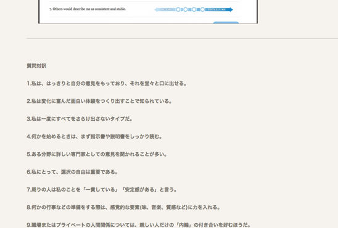This screenshot has height=228, width=338.
Task: Choose the rating circle nearest TOTALLY ME
Action: 202,9
